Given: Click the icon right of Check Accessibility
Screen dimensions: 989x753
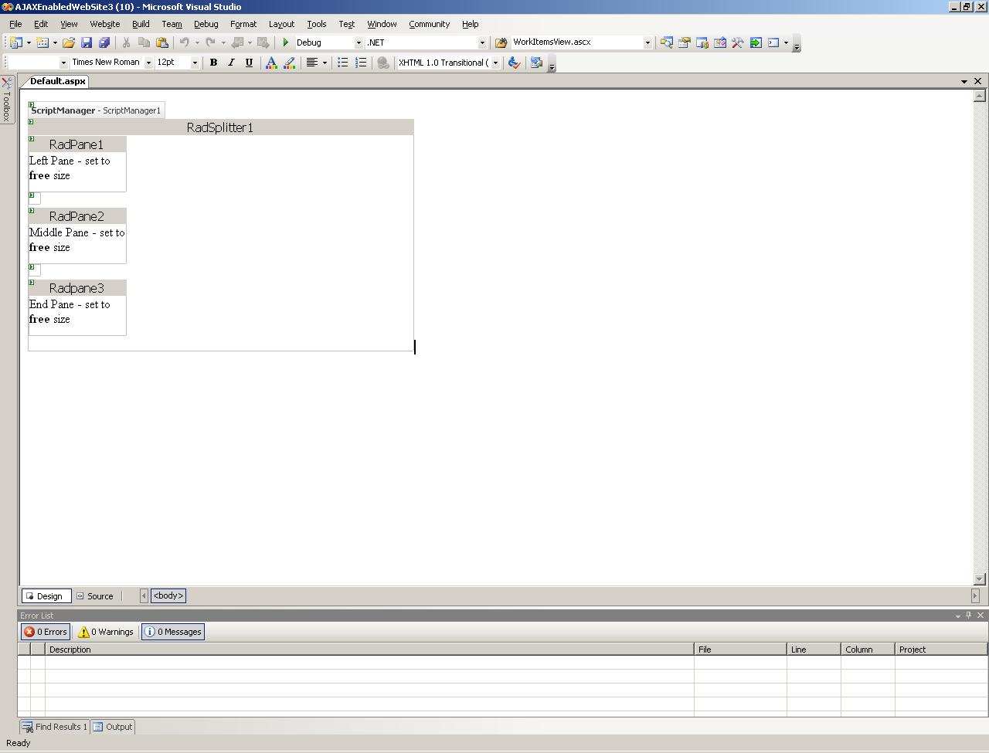Looking at the screenshot, I should click(x=537, y=63).
